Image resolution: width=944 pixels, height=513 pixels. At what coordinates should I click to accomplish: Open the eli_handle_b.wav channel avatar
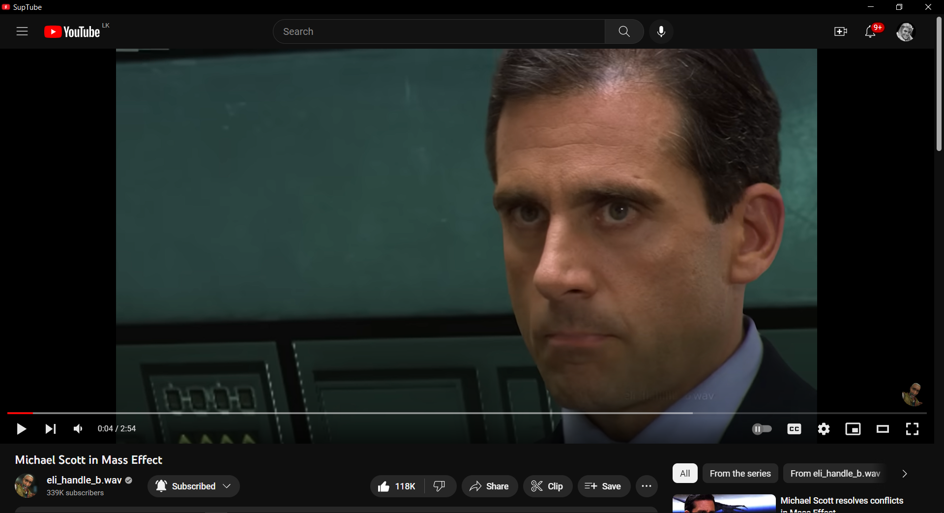[26, 486]
